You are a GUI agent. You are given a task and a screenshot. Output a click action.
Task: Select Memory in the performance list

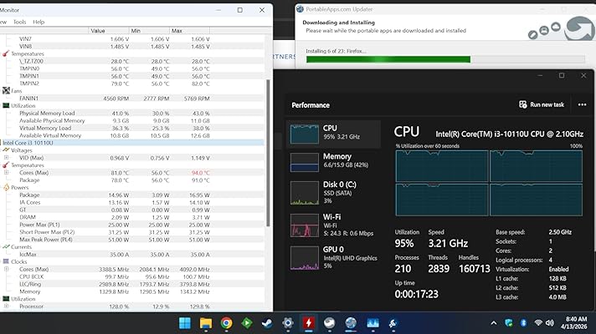coord(332,161)
